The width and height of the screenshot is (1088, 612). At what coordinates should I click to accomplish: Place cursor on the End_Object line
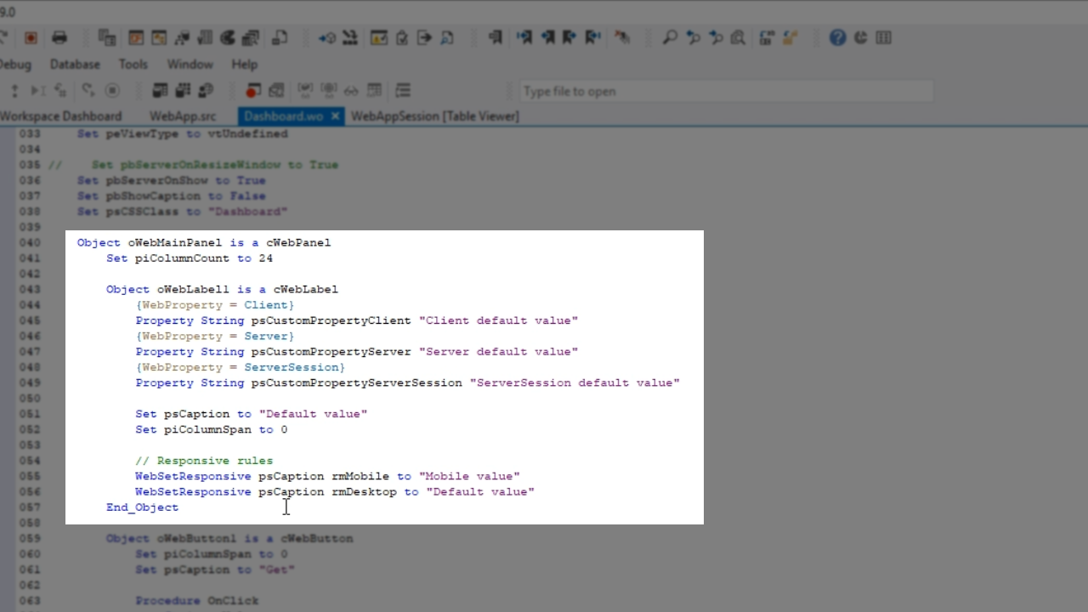tap(142, 507)
